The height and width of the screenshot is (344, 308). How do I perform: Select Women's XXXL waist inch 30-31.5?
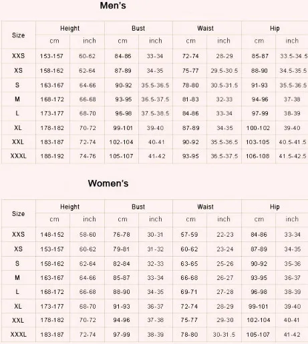click(224, 335)
